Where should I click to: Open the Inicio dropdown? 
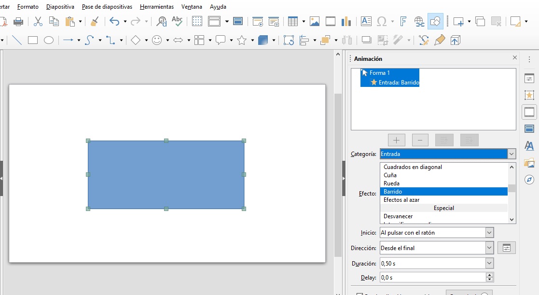pos(489,233)
